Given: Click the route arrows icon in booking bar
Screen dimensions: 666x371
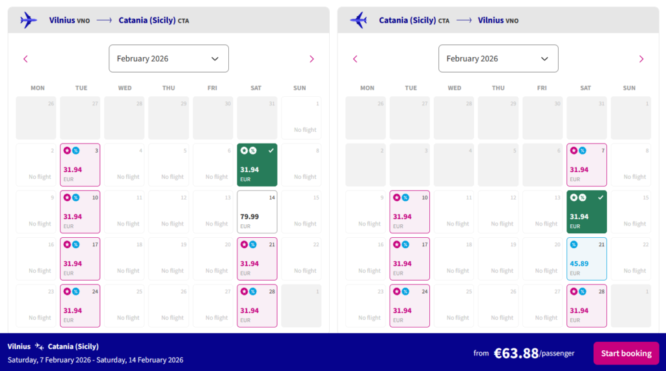Looking at the screenshot, I should [39, 346].
